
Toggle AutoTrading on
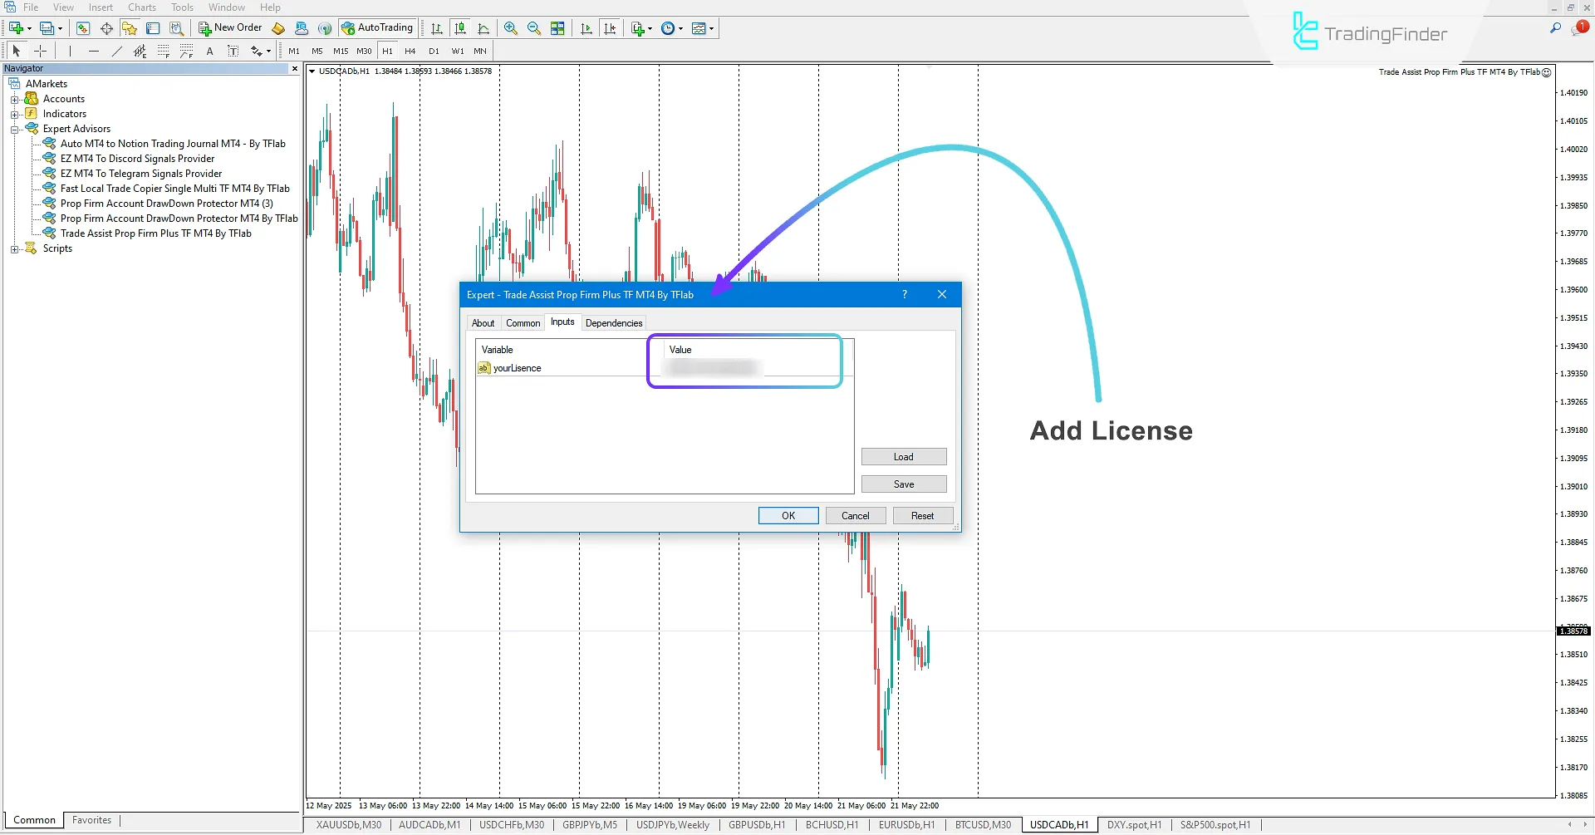click(378, 27)
